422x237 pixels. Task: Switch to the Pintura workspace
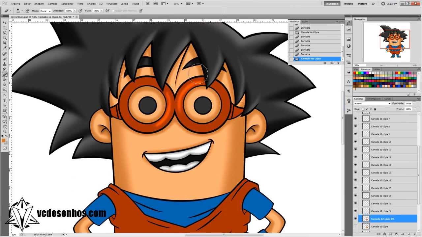(x=362, y=4)
